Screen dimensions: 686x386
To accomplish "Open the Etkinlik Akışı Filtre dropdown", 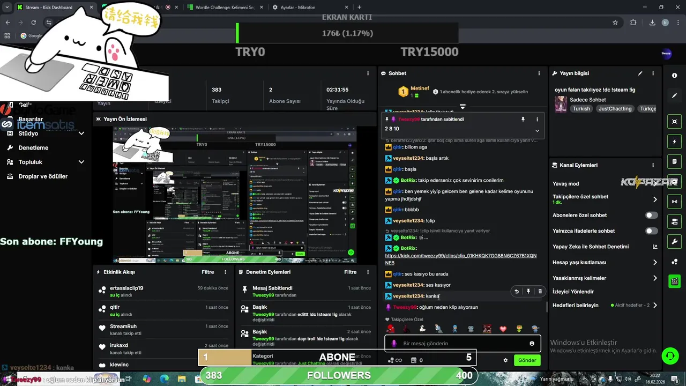I will (207, 272).
